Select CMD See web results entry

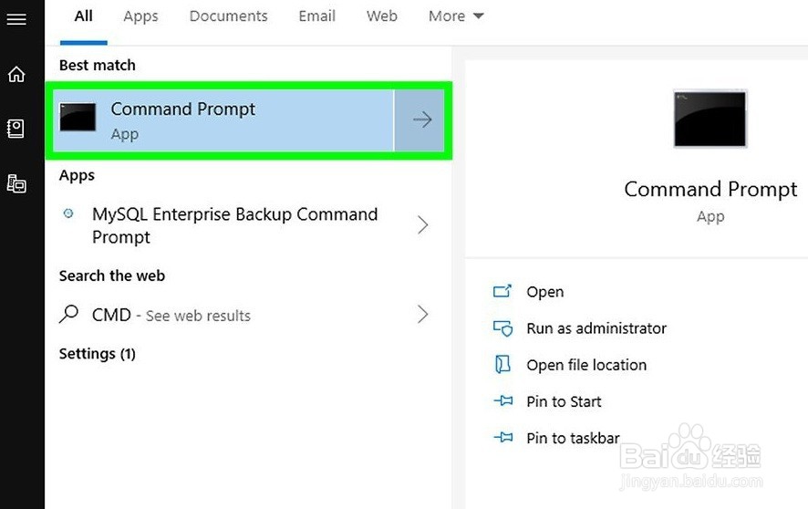(x=244, y=315)
